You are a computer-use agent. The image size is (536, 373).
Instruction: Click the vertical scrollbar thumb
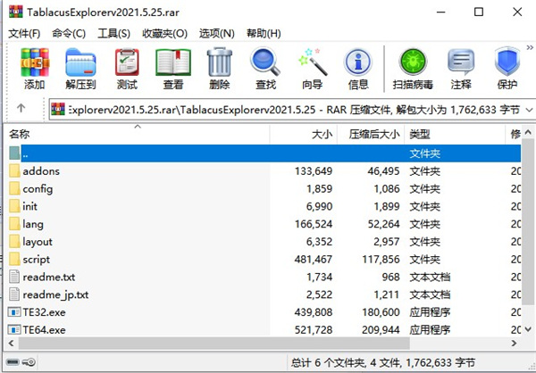point(528,221)
